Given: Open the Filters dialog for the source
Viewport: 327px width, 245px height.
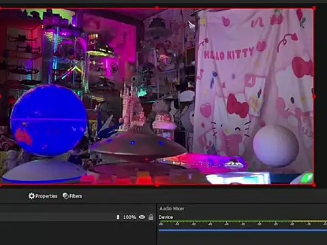Looking at the screenshot, I should (72, 196).
